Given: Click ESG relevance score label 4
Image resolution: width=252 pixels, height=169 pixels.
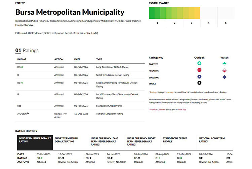Looking at the screenshot, I should point(209,23).
